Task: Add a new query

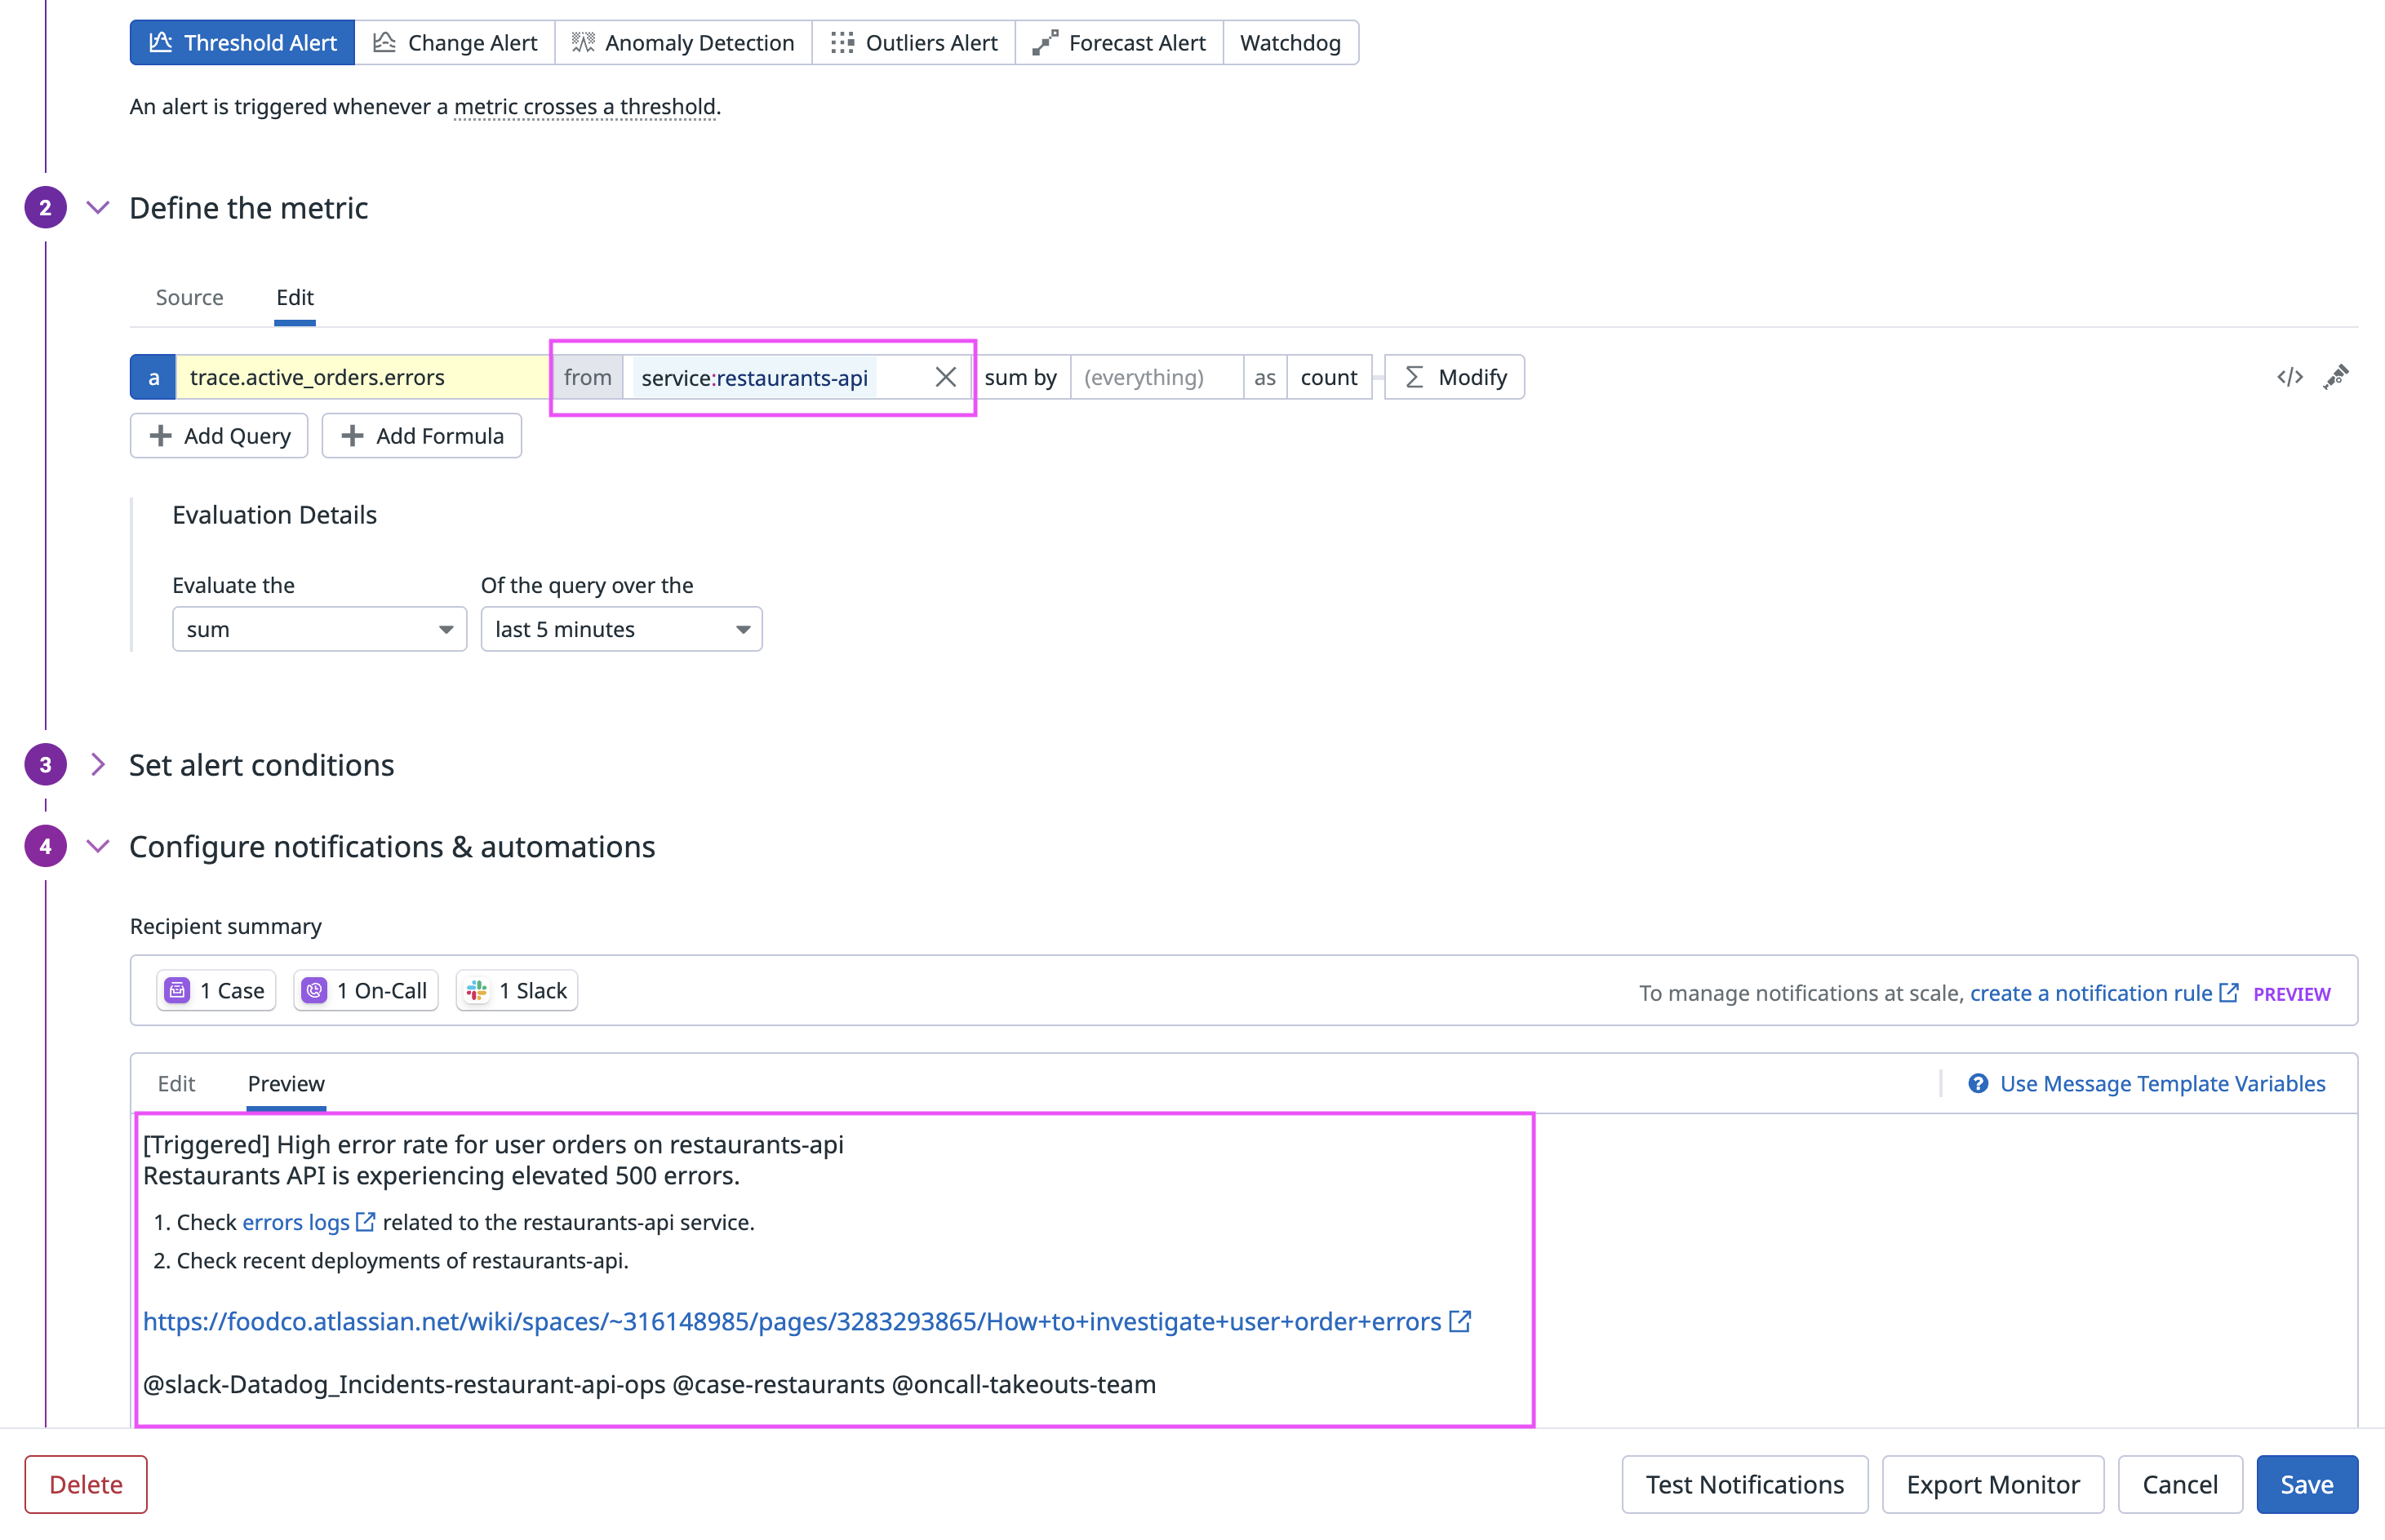Action: (x=219, y=436)
